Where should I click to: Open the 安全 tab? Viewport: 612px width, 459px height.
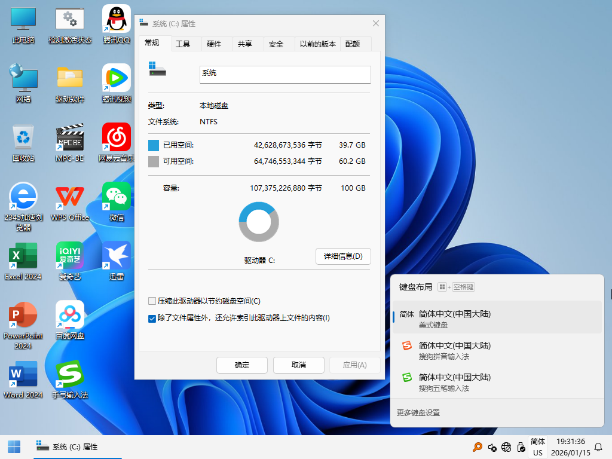coord(276,44)
